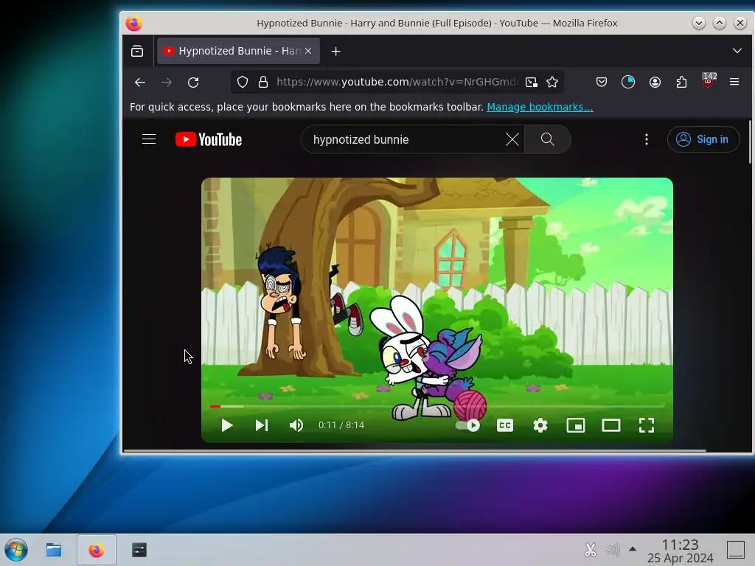Click the page horizontal scrollbar
755x566 pixels.
(415, 450)
